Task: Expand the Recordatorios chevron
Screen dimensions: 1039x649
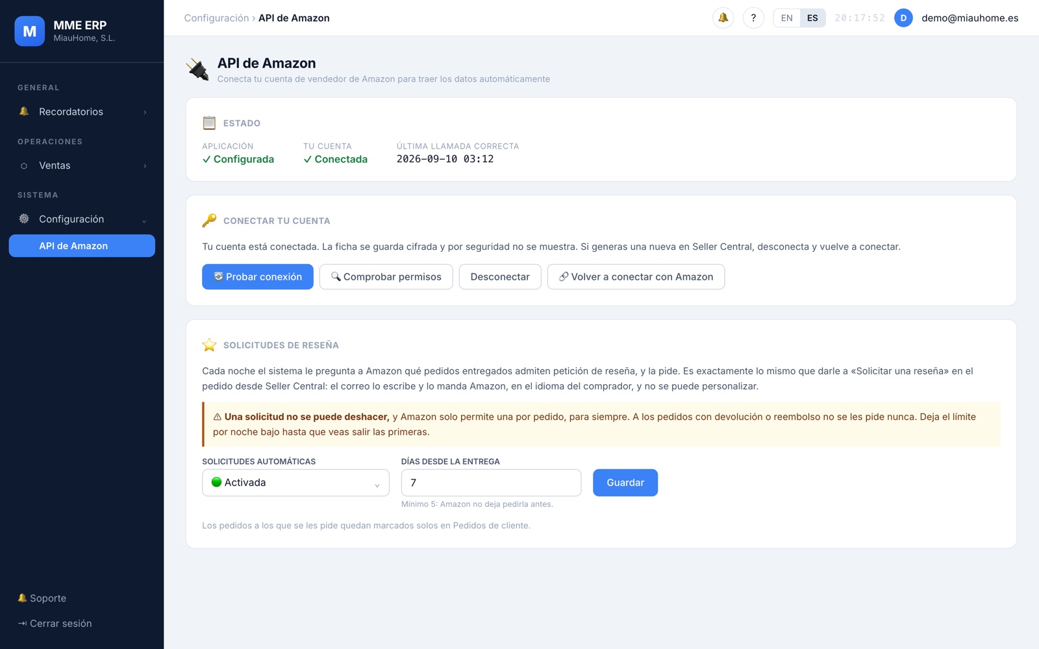Action: 145,112
